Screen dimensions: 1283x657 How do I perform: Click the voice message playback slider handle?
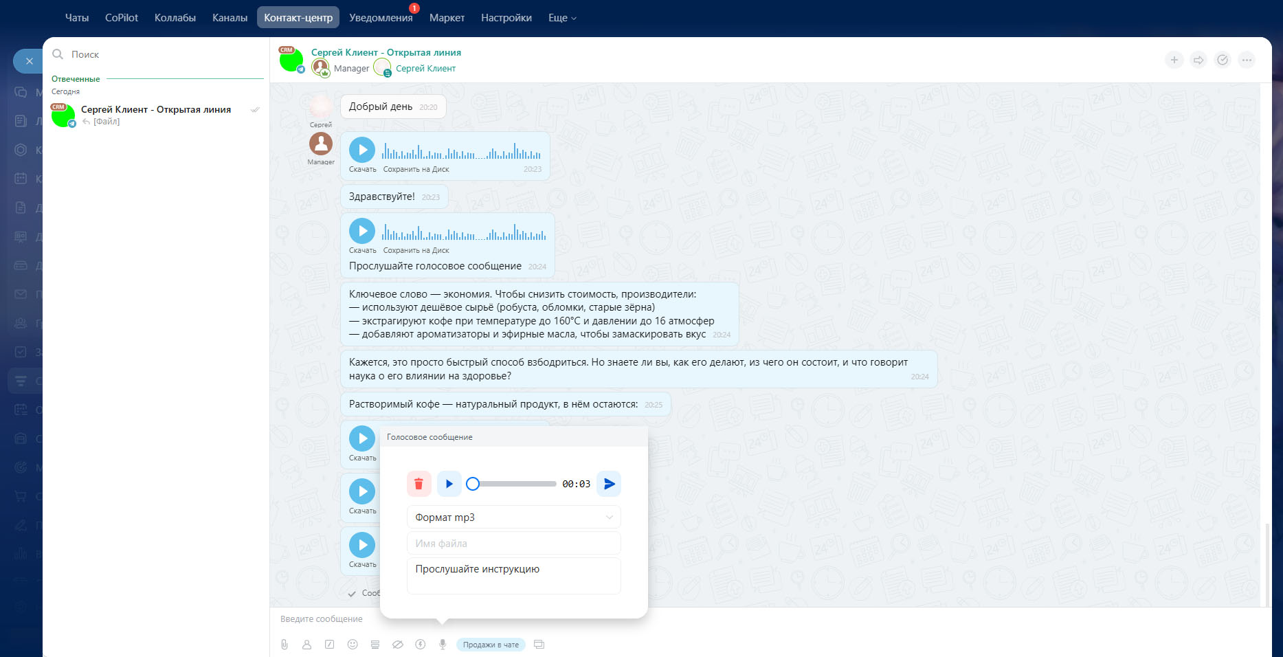click(x=473, y=484)
